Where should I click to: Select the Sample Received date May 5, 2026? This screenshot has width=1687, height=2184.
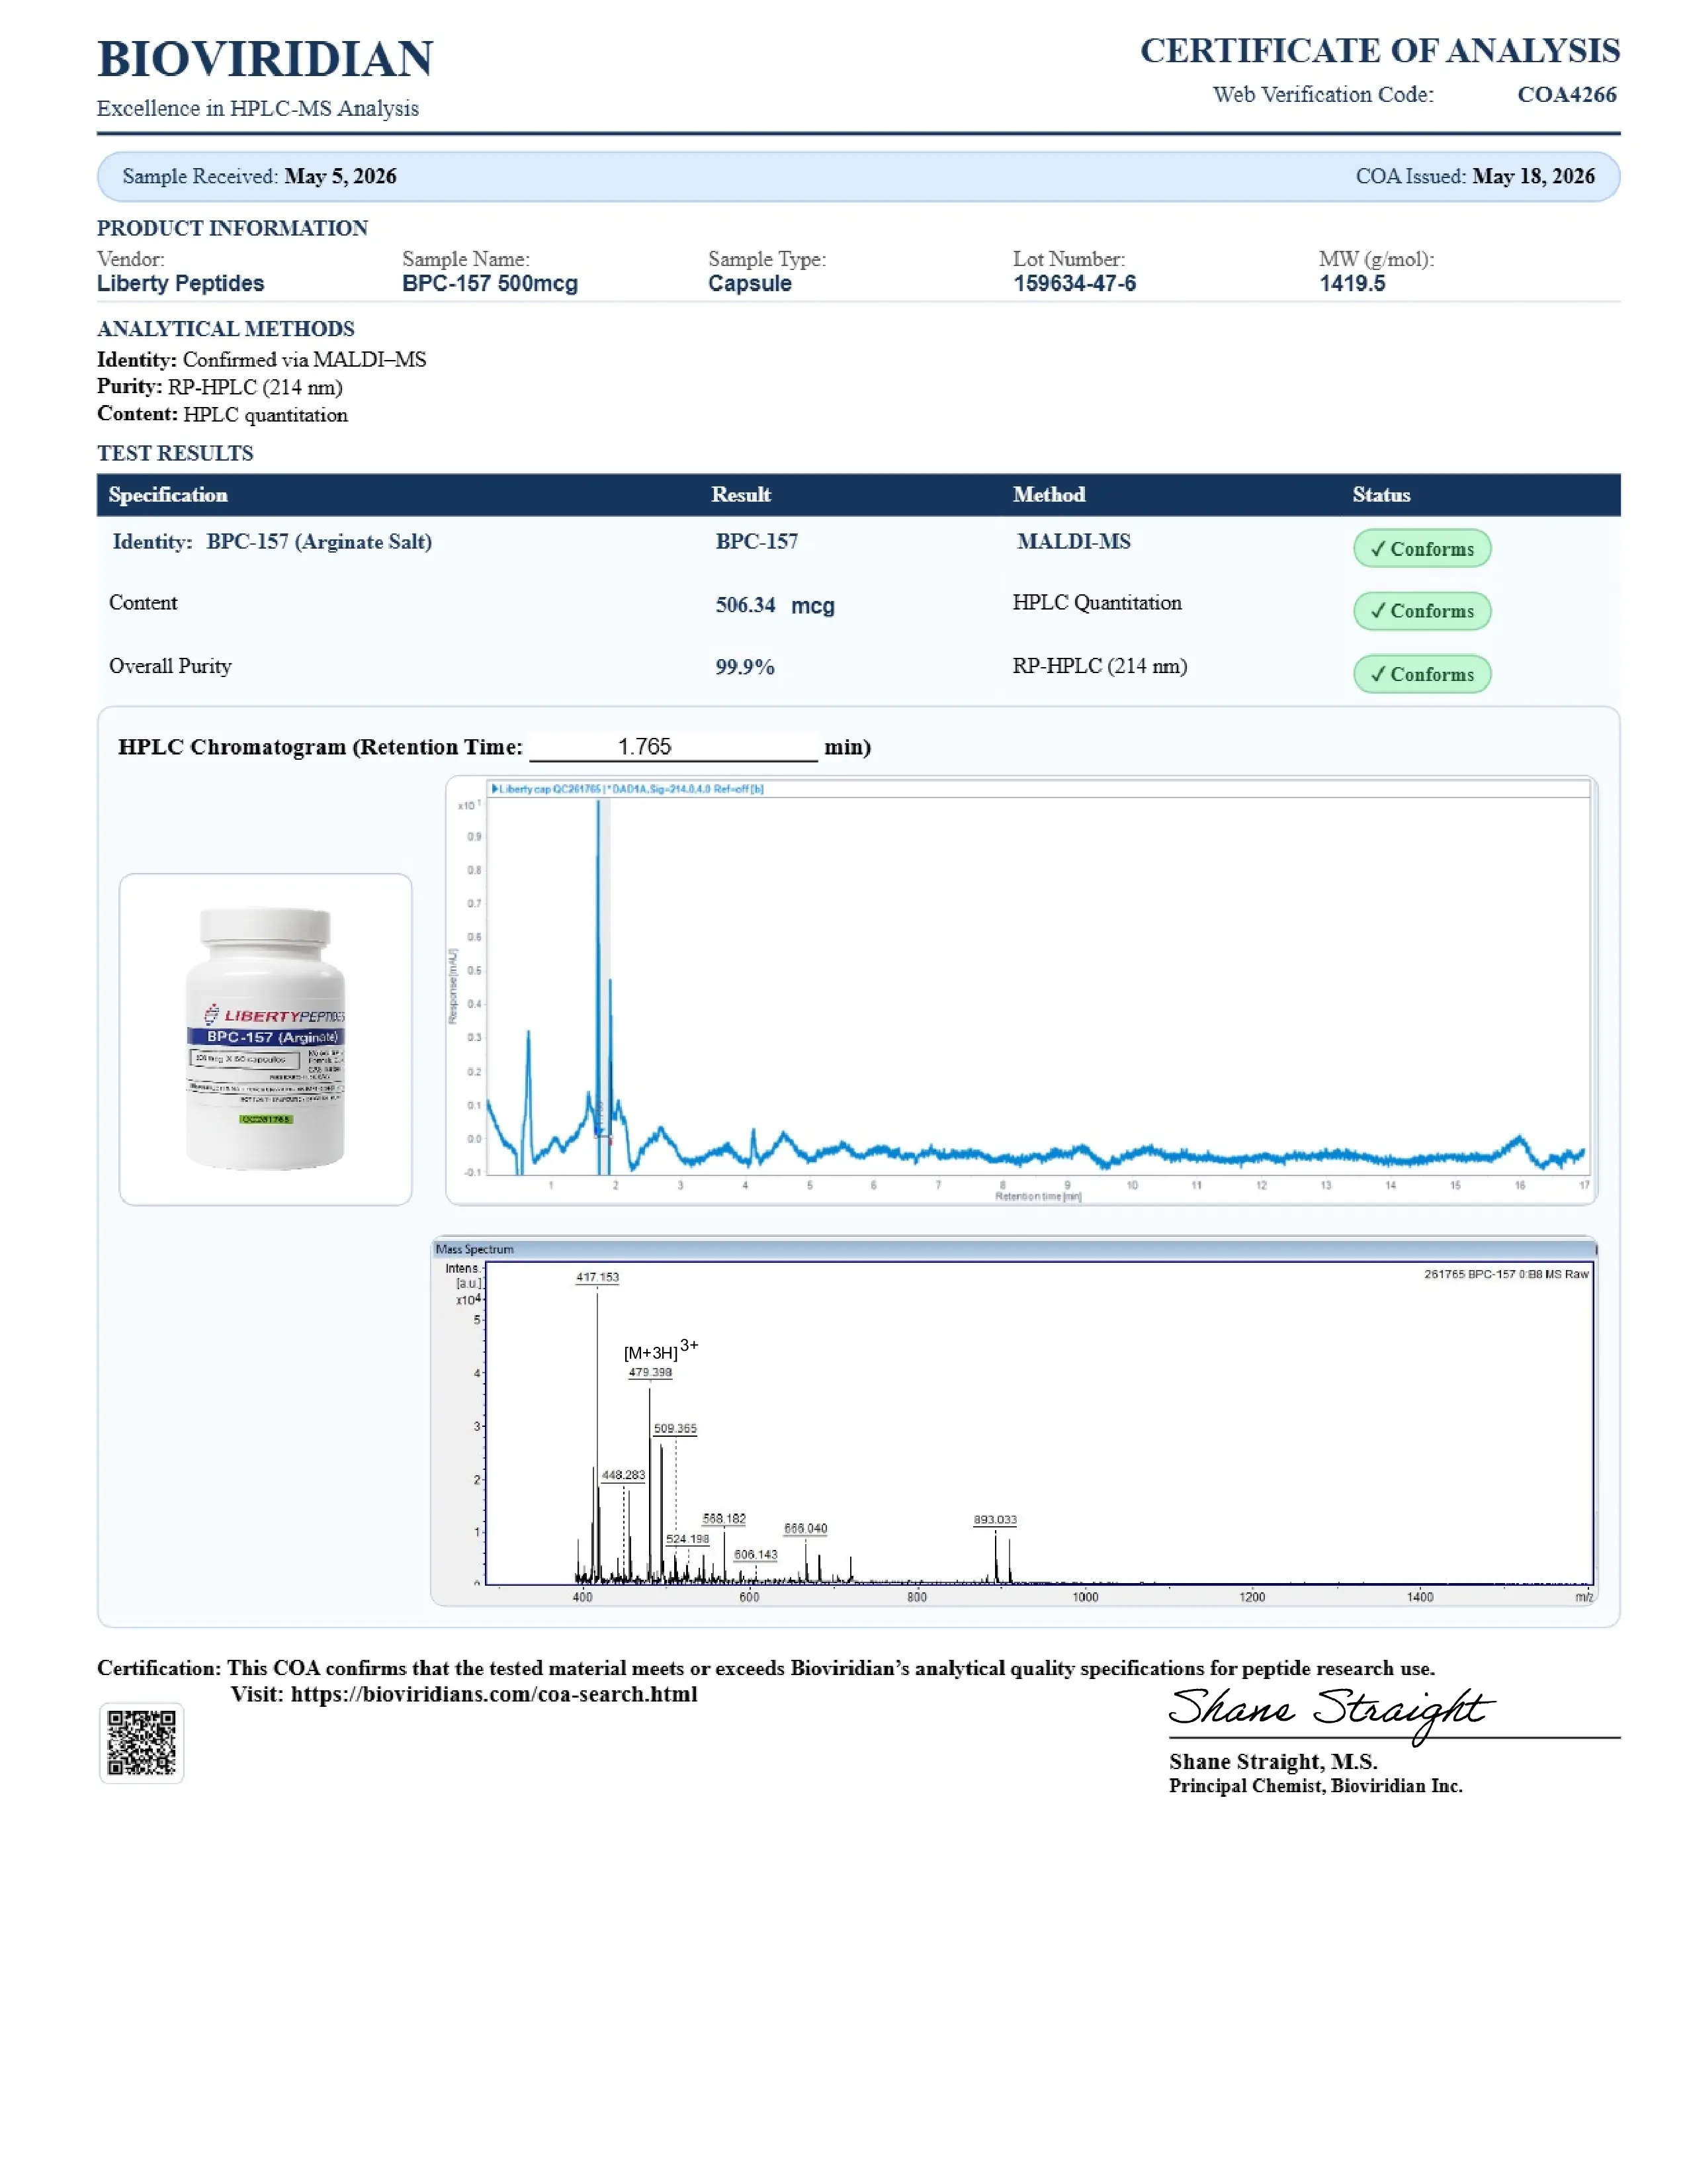point(340,176)
